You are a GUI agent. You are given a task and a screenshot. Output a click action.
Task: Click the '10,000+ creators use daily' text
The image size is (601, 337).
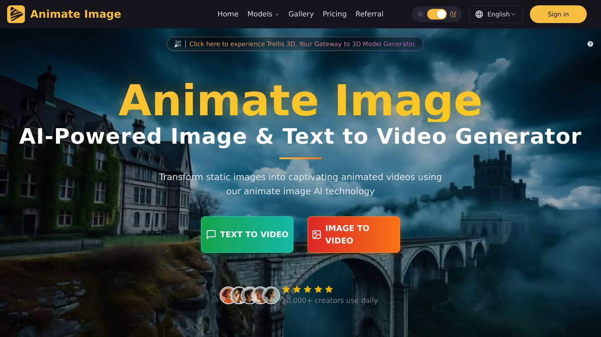pyautogui.click(x=330, y=301)
